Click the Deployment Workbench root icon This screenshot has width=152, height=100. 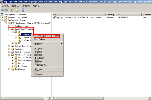click(x=3, y=15)
